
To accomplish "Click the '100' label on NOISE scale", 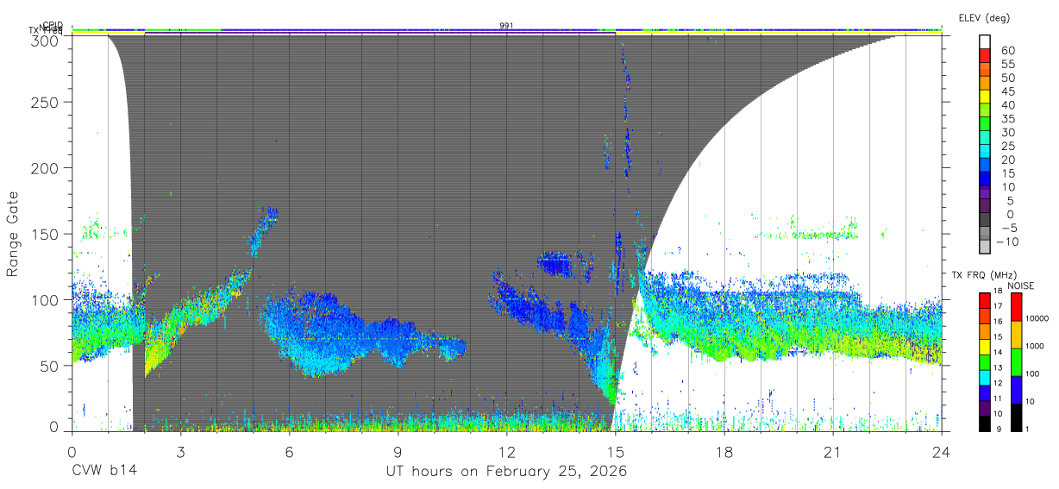I will 1031,373.
